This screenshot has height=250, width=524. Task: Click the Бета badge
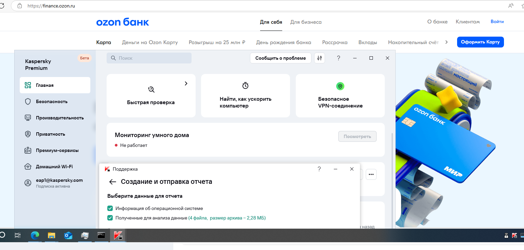[x=85, y=58]
